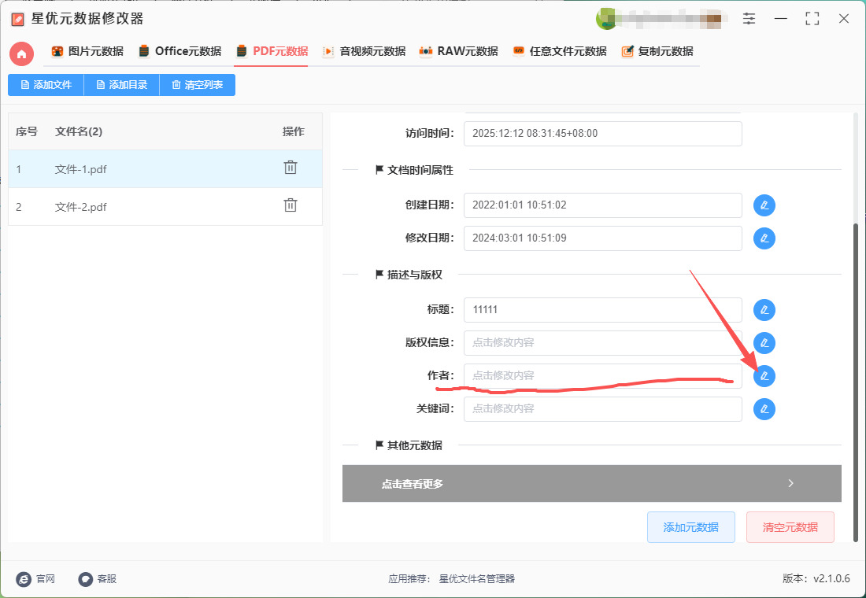Click the 作者 input field
This screenshot has height=598, width=866.
coord(602,376)
